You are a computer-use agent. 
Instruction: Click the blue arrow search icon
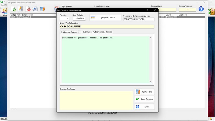point(201,9)
